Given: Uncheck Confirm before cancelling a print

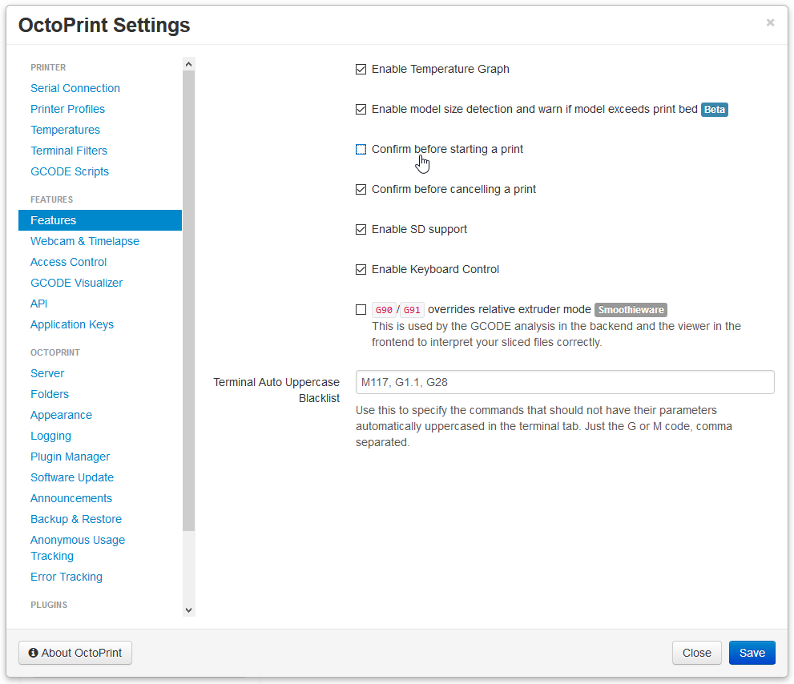Looking at the screenshot, I should tap(361, 189).
